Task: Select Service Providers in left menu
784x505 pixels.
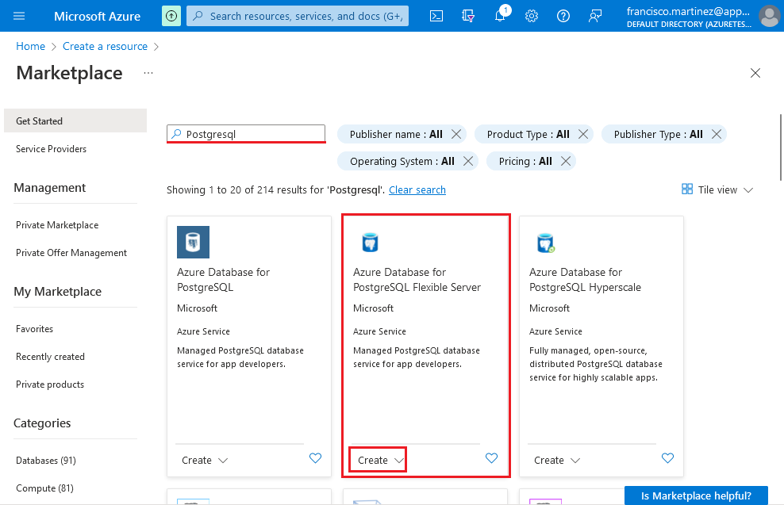Action: point(51,149)
